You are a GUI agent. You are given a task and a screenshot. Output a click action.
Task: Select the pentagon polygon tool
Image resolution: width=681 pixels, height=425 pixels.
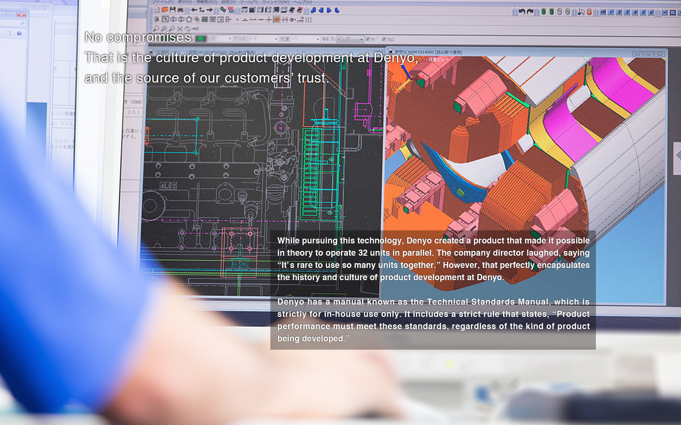(189, 19)
